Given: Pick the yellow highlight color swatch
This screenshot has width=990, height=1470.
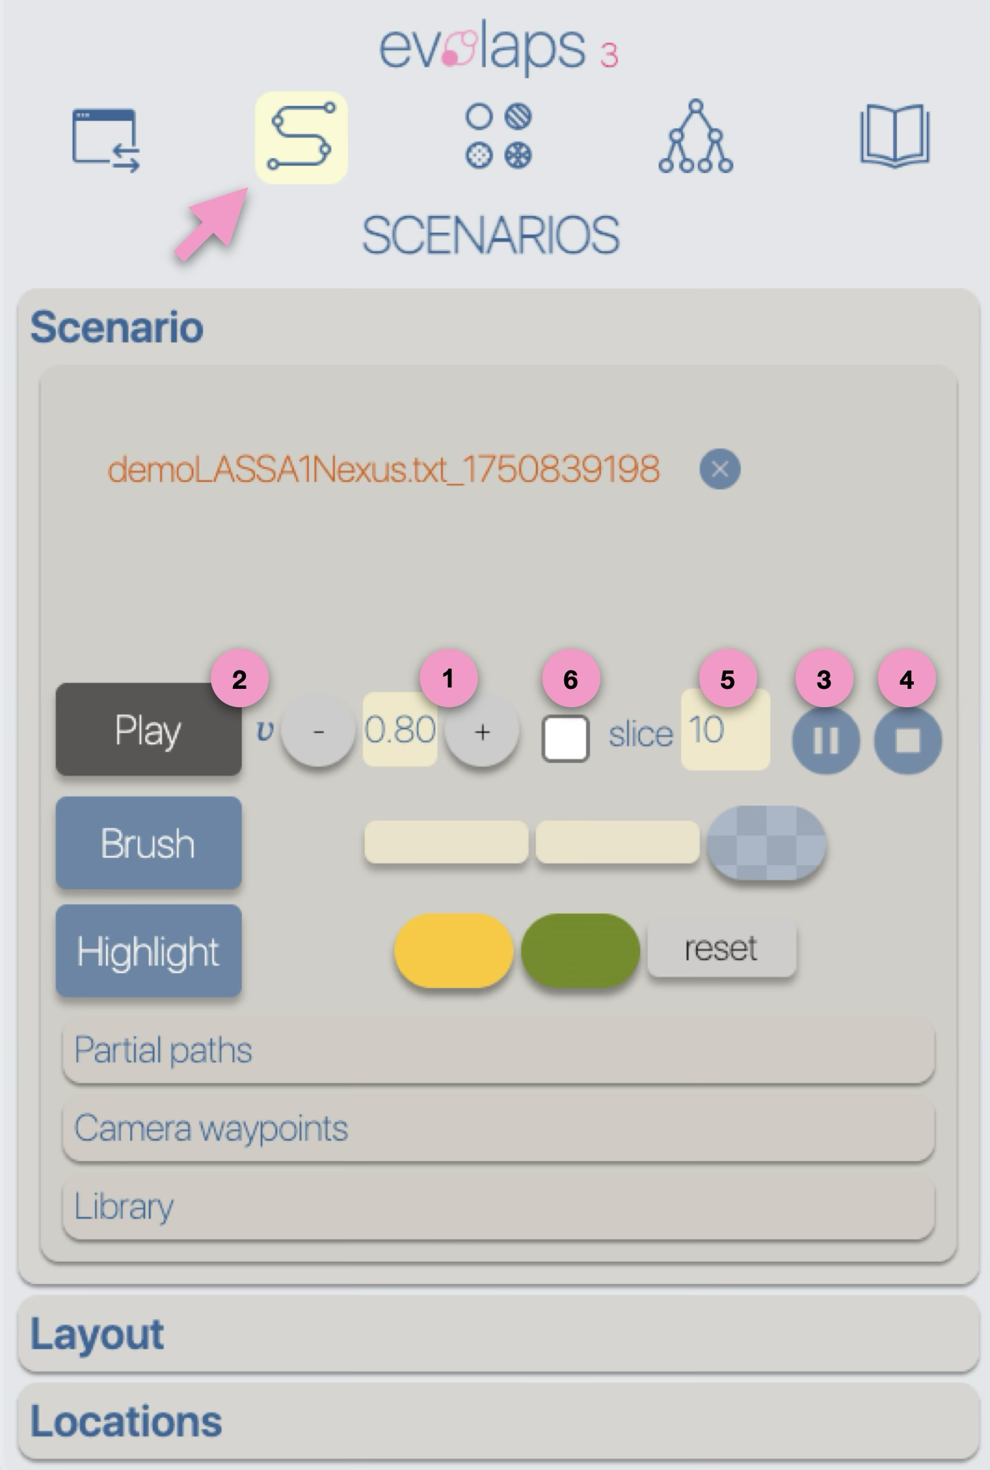Looking at the screenshot, I should 454,950.
